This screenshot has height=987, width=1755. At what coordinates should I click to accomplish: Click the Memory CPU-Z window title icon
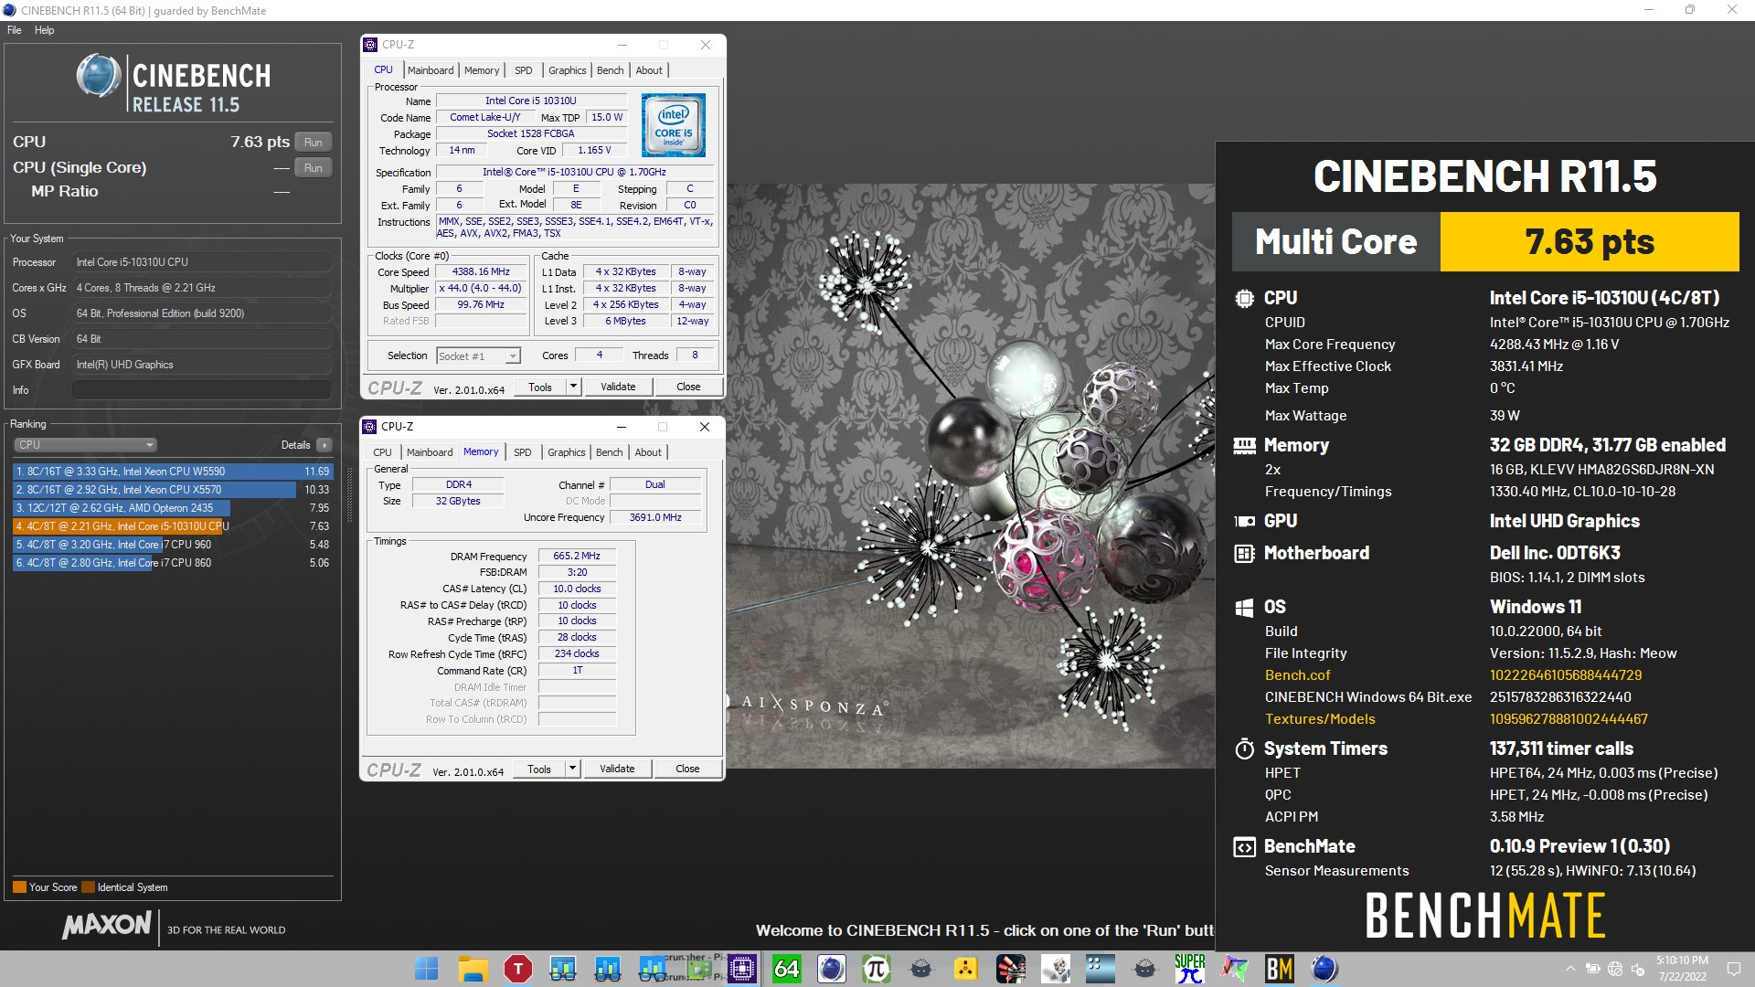(369, 426)
